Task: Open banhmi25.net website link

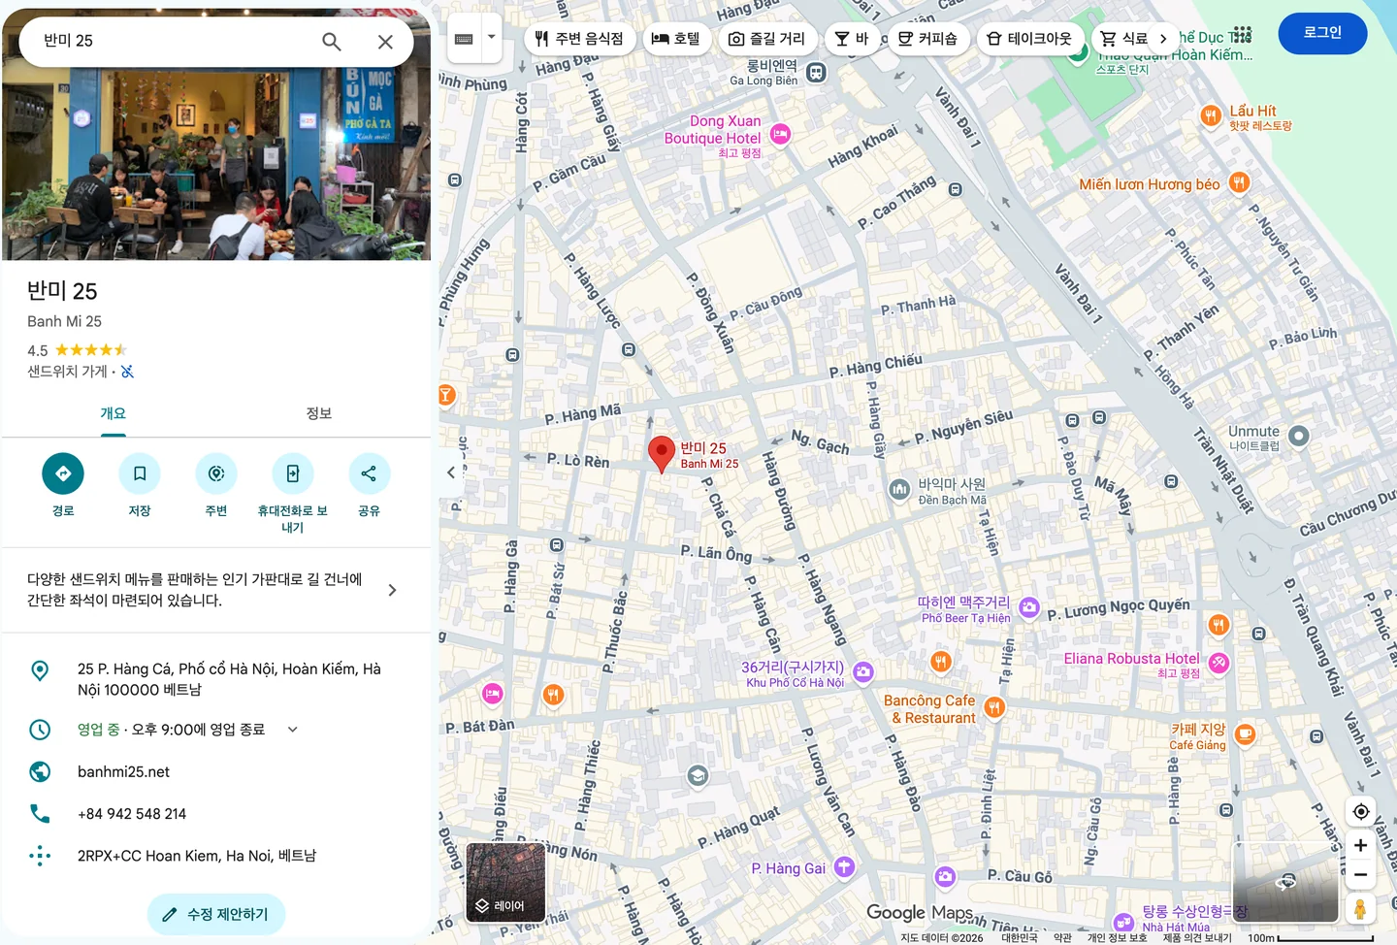Action: coord(123,772)
